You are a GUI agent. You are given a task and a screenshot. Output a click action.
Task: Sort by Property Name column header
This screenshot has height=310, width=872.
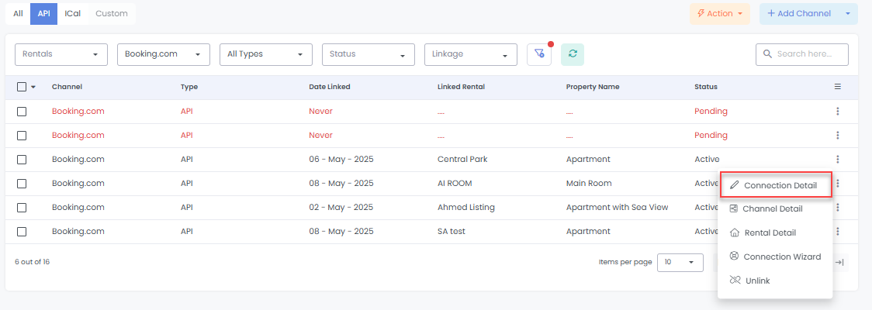pyautogui.click(x=592, y=87)
